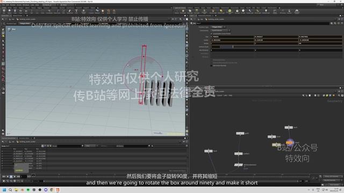Open the Windows Start menu
The image size is (344, 193).
(x=4, y=190)
